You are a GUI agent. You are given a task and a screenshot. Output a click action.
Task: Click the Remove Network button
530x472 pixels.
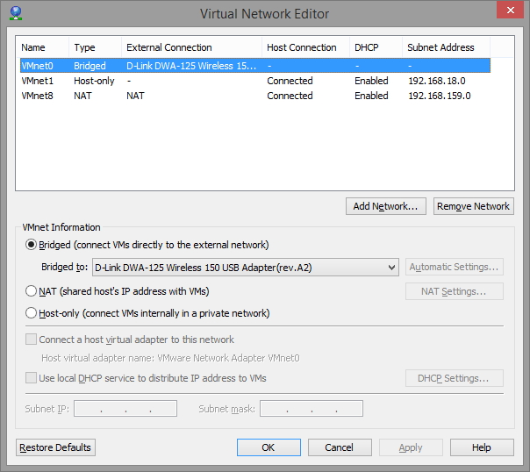[x=474, y=206]
